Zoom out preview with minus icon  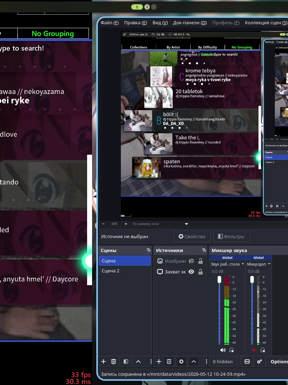click(x=103, y=224)
